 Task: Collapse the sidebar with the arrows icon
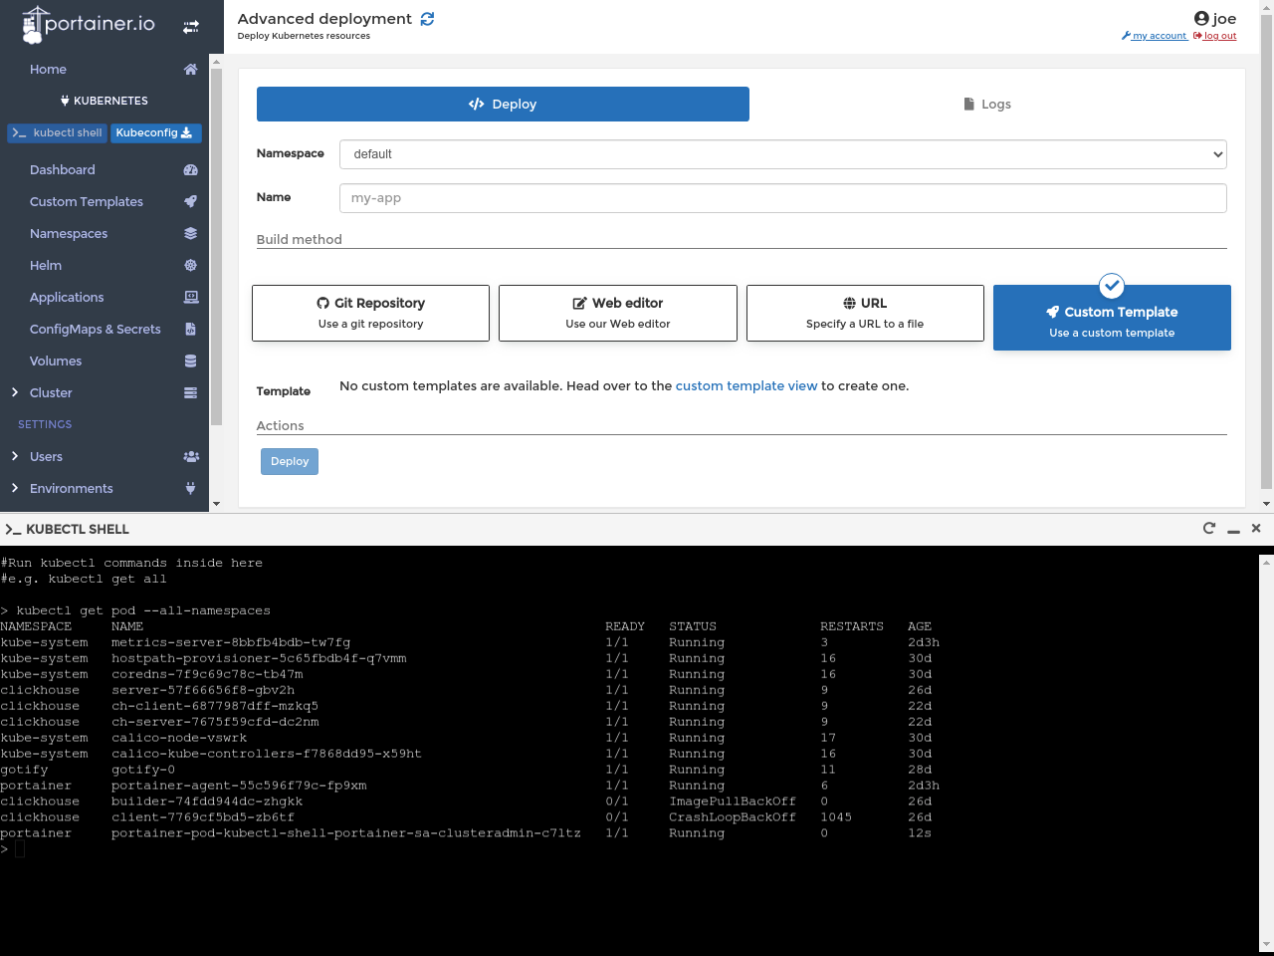pyautogui.click(x=191, y=27)
